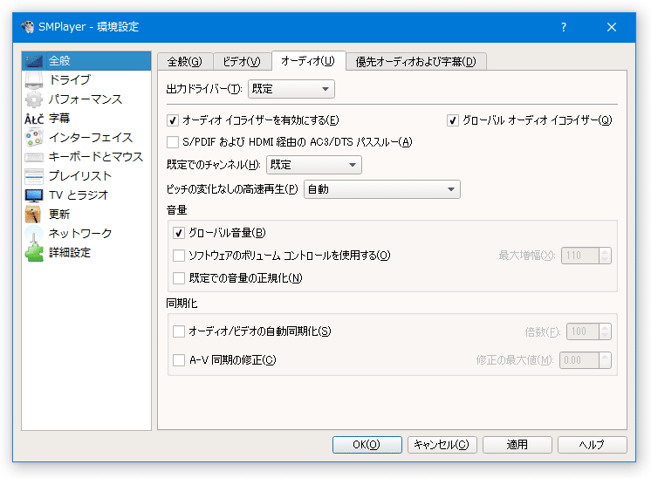Open the 既定でのチャンネル dropdown

click(314, 165)
